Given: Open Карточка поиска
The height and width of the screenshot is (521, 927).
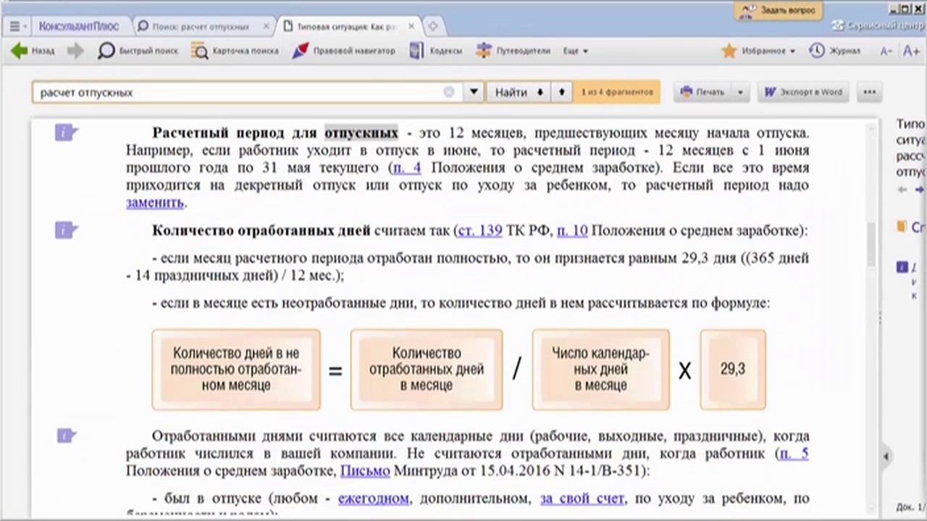Looking at the screenshot, I should coord(235,51).
